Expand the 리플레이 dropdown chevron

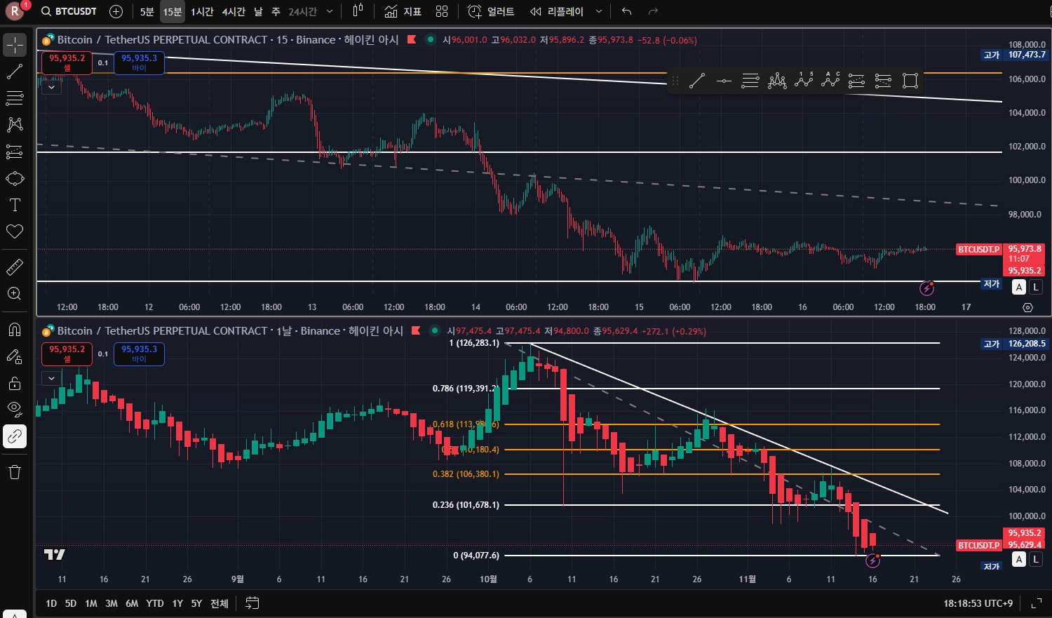[x=598, y=11]
